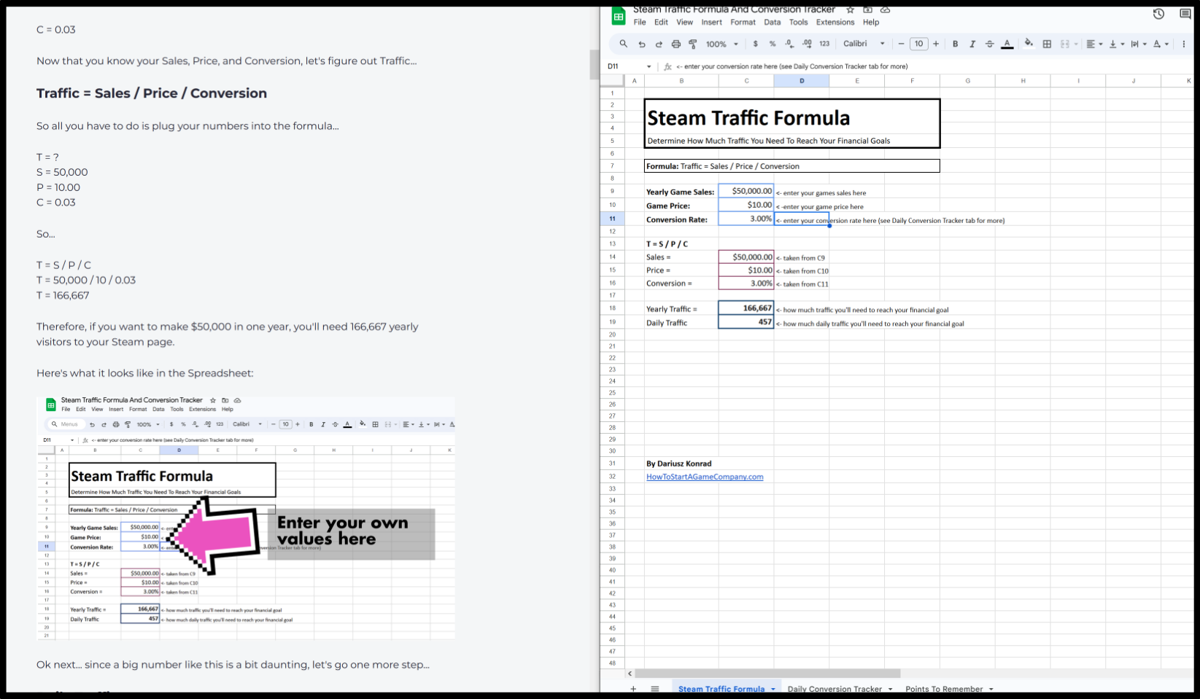Click the sheet's horizontal scrollbar

(x=767, y=673)
